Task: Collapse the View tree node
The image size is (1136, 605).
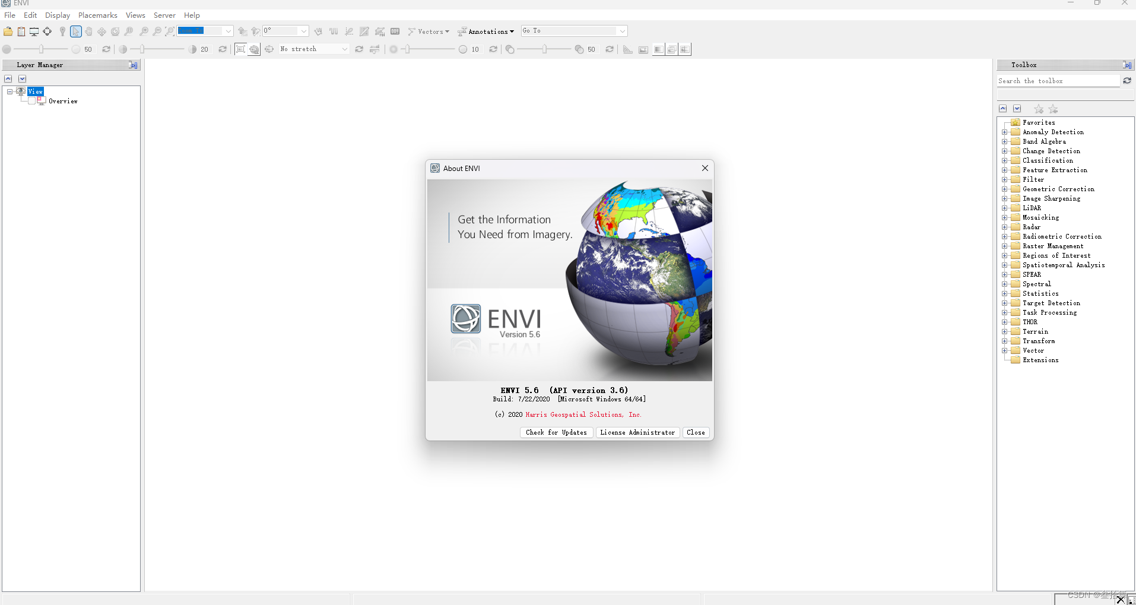Action: point(9,91)
